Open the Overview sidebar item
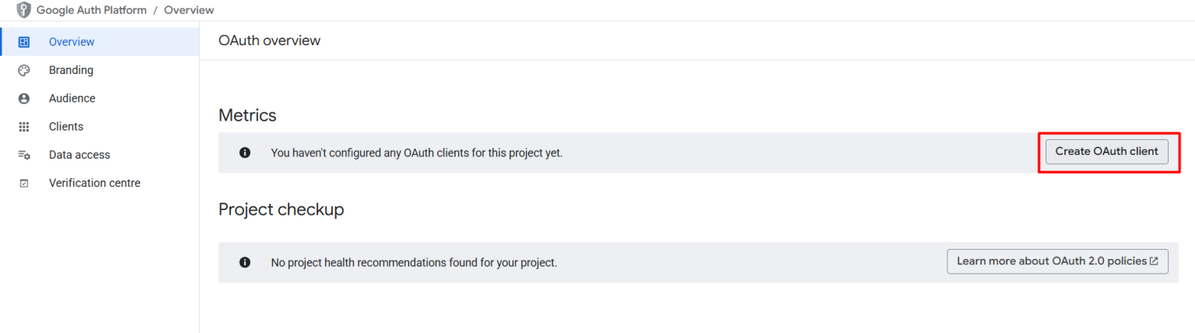This screenshot has width=1195, height=333. 72,42
